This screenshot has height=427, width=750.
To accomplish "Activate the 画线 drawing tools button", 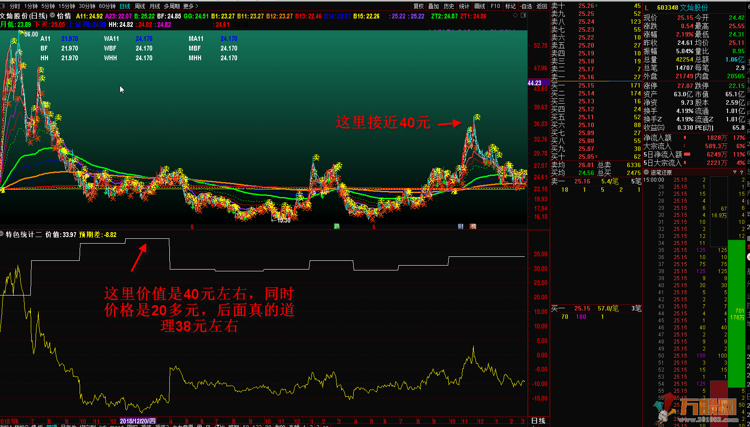I will point(480,6).
